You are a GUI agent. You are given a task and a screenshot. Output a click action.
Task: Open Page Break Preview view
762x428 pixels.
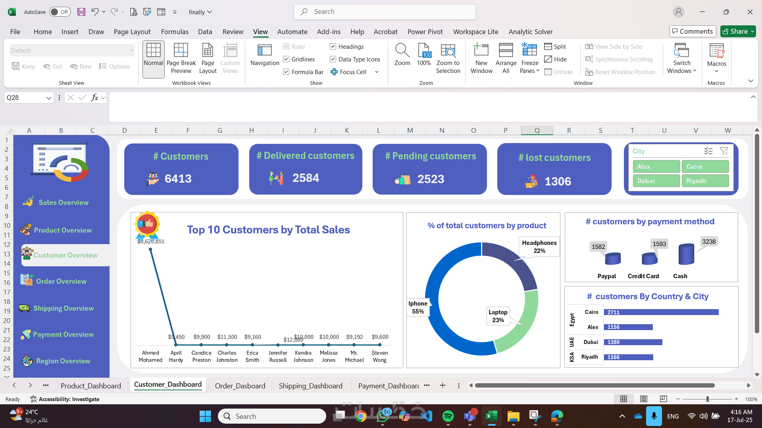181,58
